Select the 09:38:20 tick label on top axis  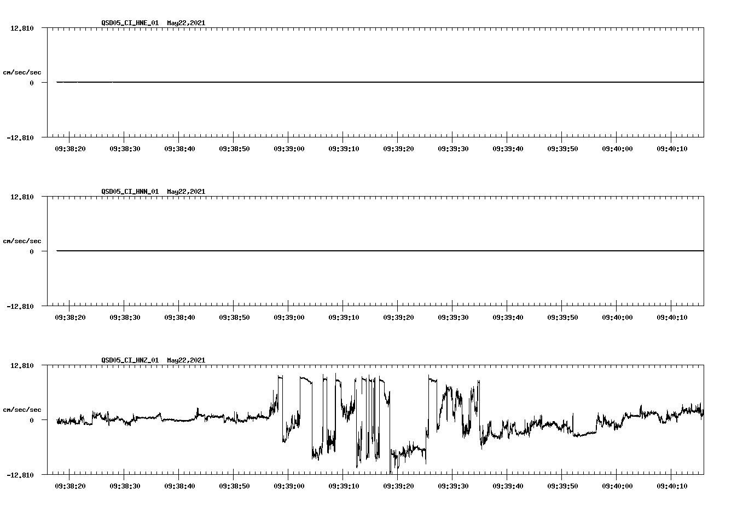(x=70, y=147)
